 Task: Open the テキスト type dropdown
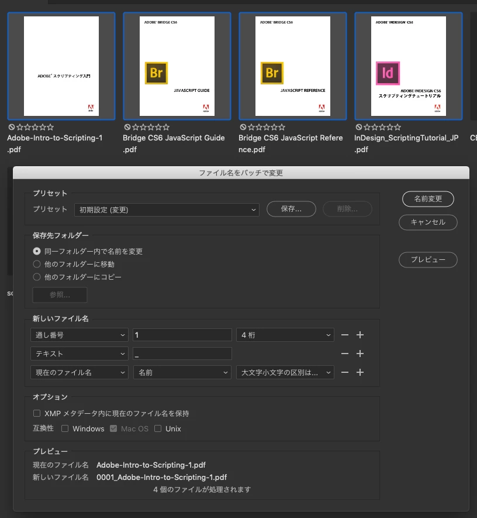click(x=79, y=354)
